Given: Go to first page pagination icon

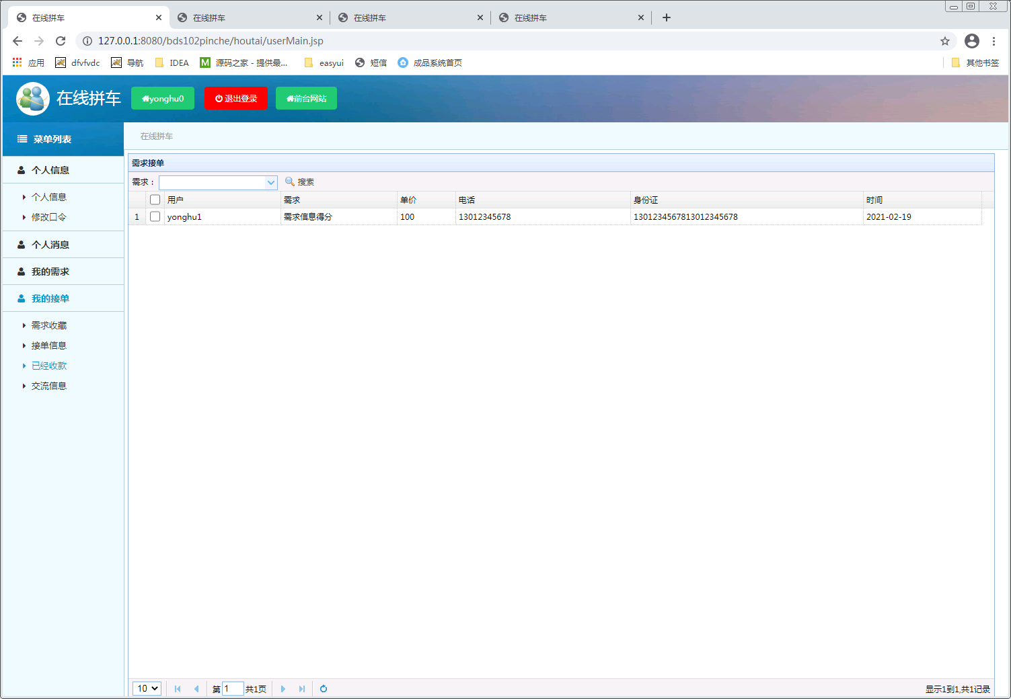Looking at the screenshot, I should pyautogui.click(x=178, y=689).
